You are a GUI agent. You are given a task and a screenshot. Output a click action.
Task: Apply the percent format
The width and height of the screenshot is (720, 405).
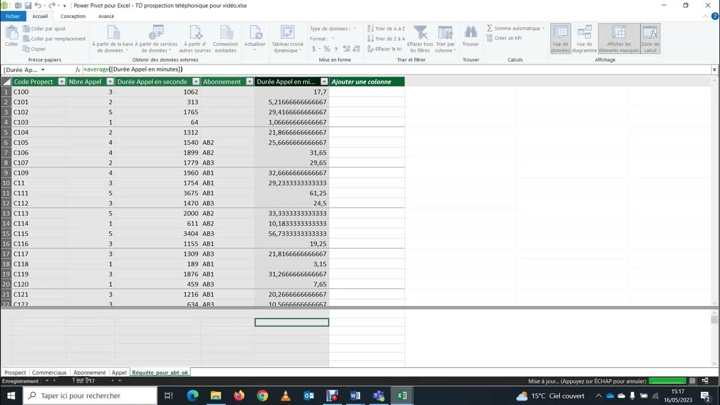click(327, 49)
